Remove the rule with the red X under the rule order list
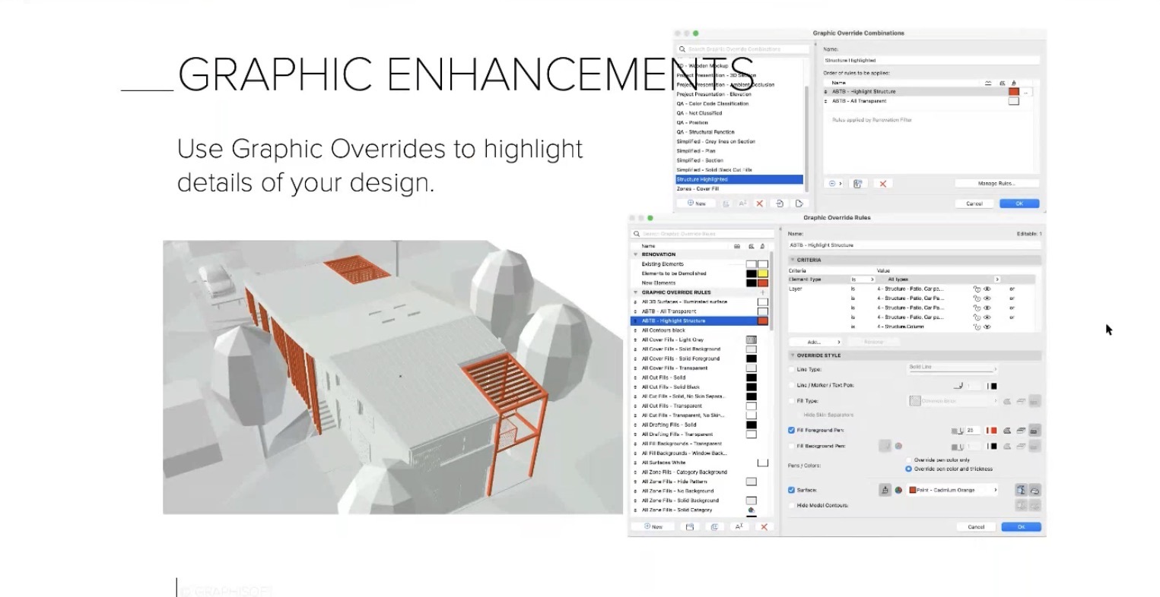 click(882, 184)
